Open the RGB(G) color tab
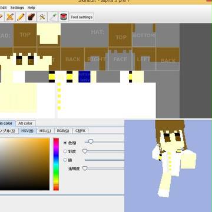 pos(63,131)
